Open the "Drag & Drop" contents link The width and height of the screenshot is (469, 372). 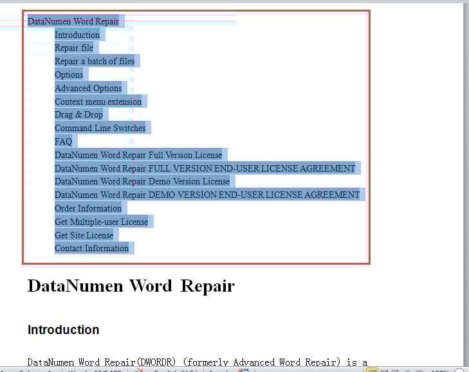pyautogui.click(x=78, y=115)
